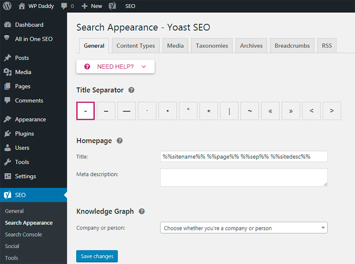Open the Homepage help question icon

pos(119,141)
